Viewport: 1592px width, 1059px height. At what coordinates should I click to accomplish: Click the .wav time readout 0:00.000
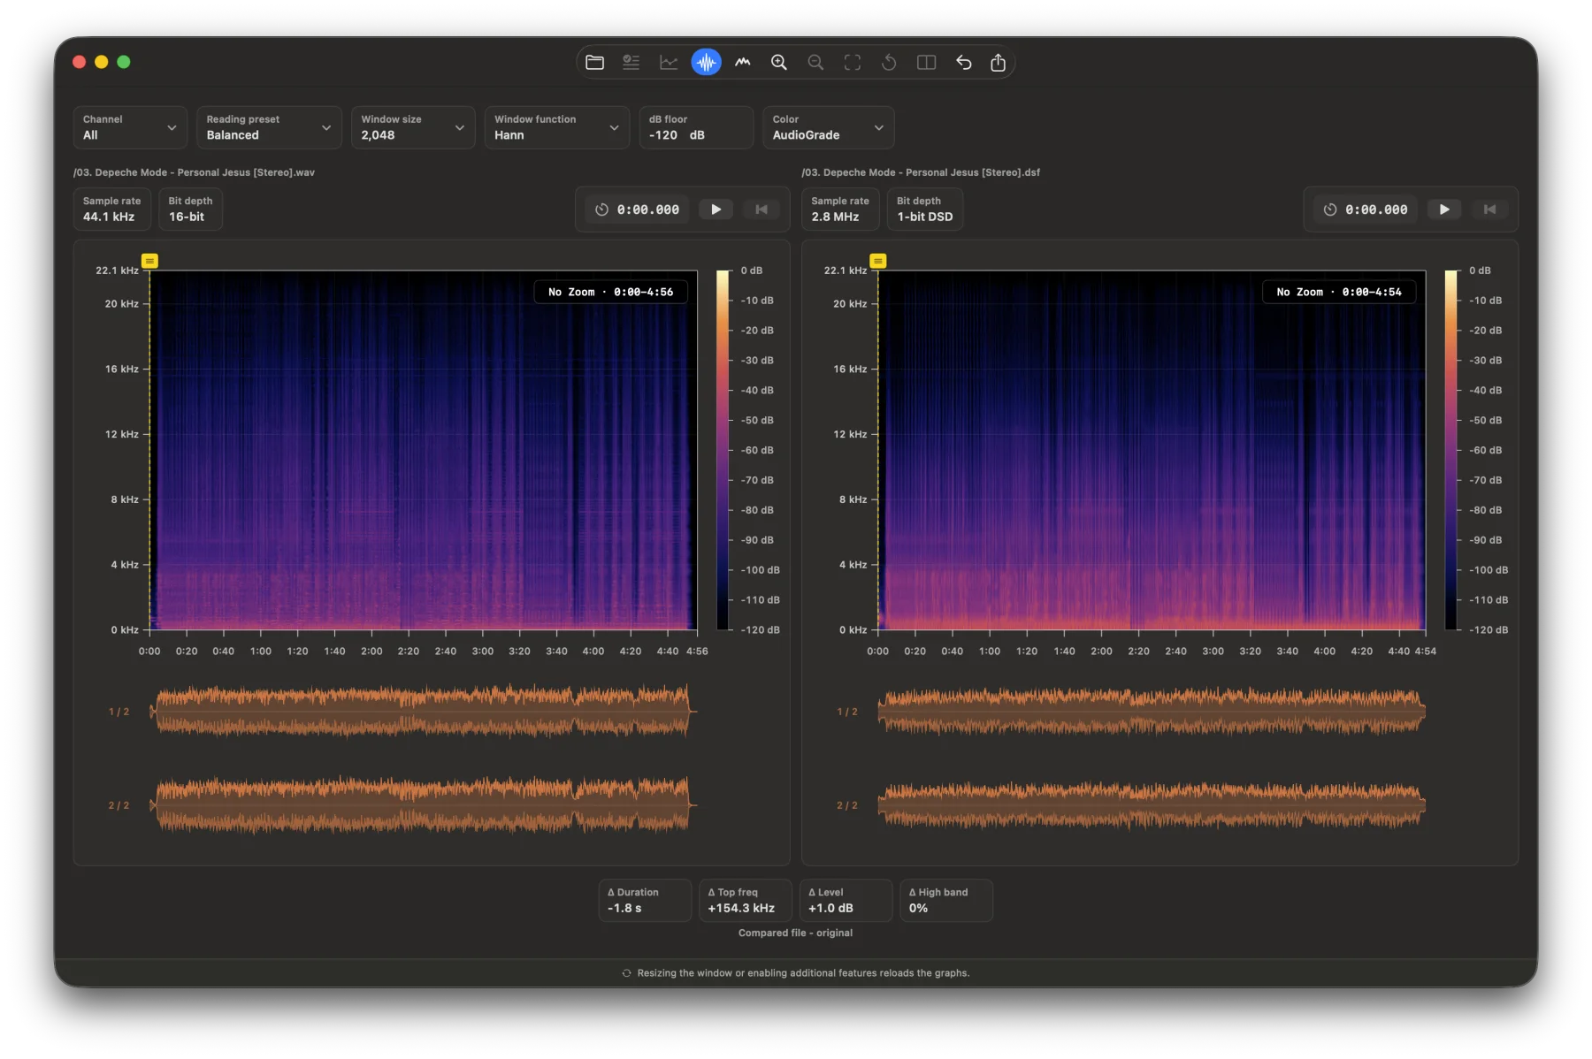[648, 210]
